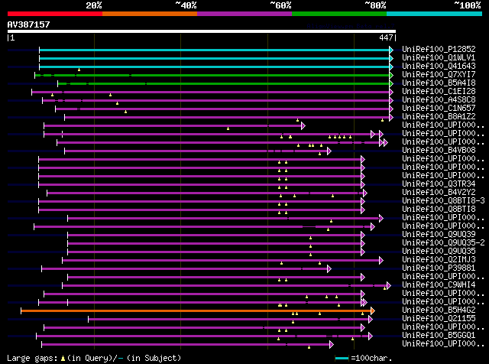The width and height of the screenshot is (489, 364).
Task: Click the UniRef100_A4S8C8 label
Action: click(x=439, y=100)
